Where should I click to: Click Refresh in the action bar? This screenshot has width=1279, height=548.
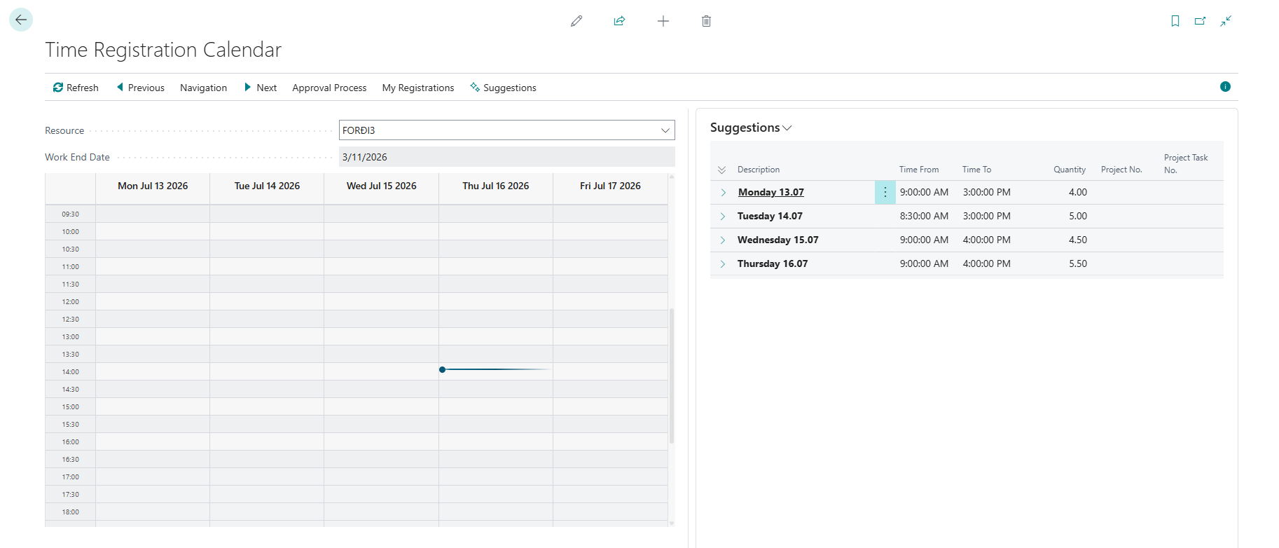[x=76, y=88]
